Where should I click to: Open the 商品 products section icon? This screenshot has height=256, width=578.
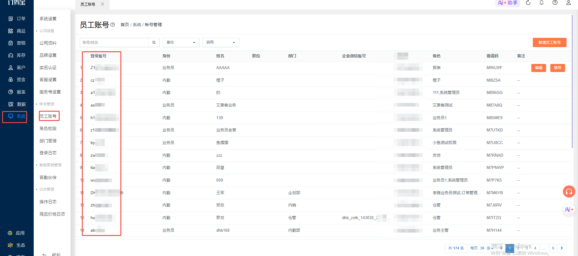pos(11,31)
